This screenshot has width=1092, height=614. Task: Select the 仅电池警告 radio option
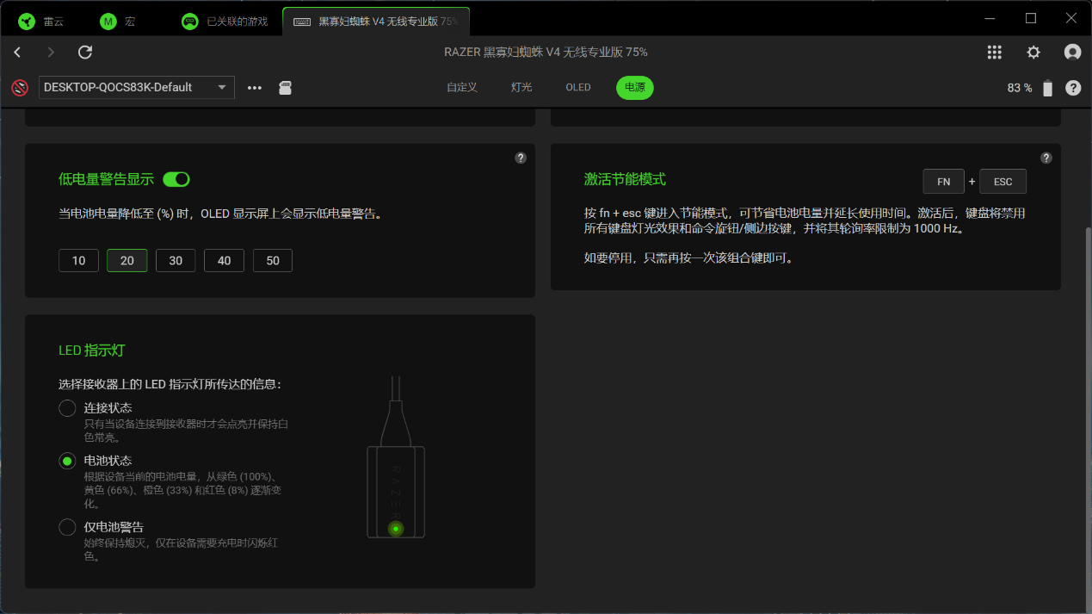[x=67, y=527]
